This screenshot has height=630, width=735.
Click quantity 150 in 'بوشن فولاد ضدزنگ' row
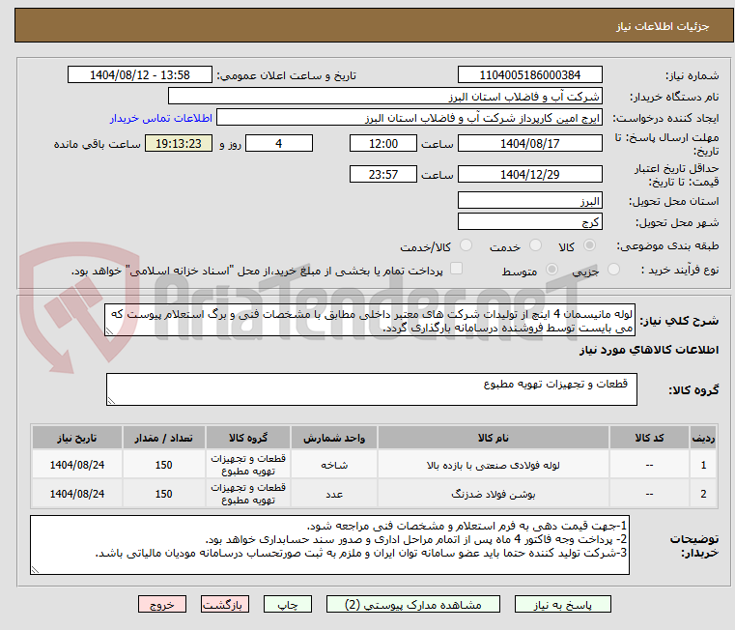pos(163,494)
